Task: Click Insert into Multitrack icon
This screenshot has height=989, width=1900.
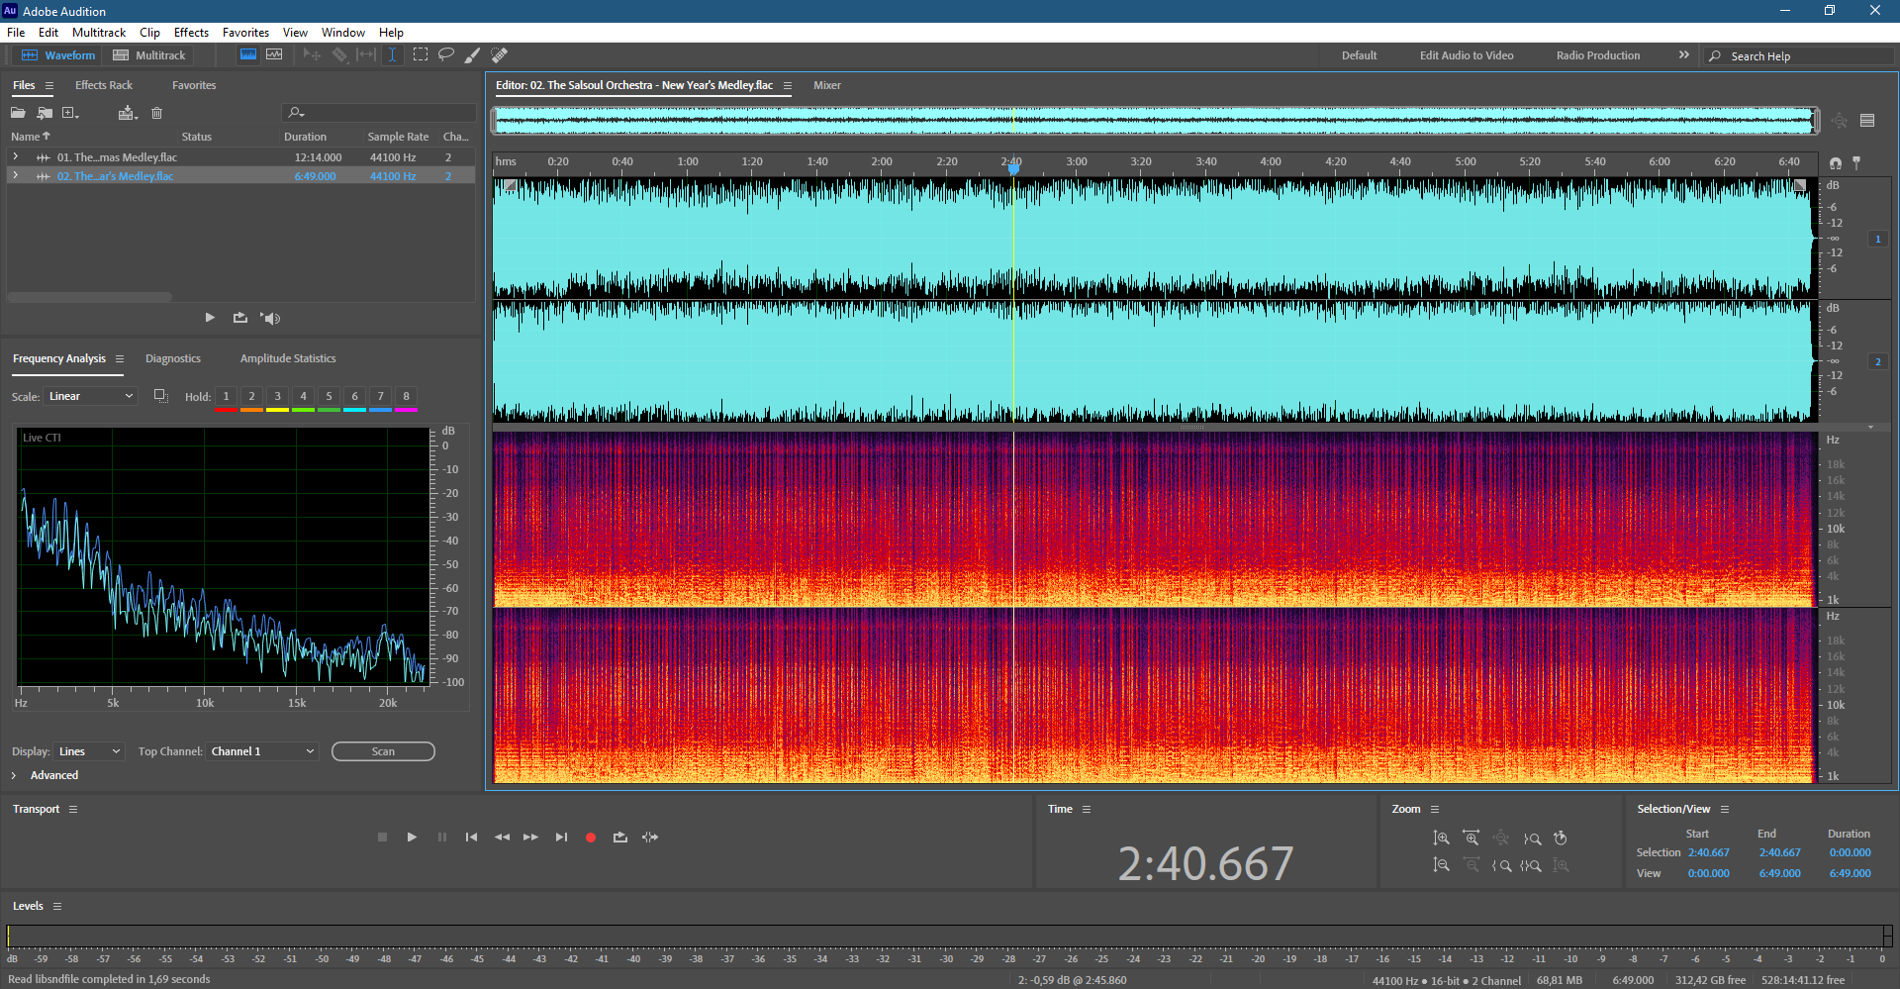Action: (128, 113)
